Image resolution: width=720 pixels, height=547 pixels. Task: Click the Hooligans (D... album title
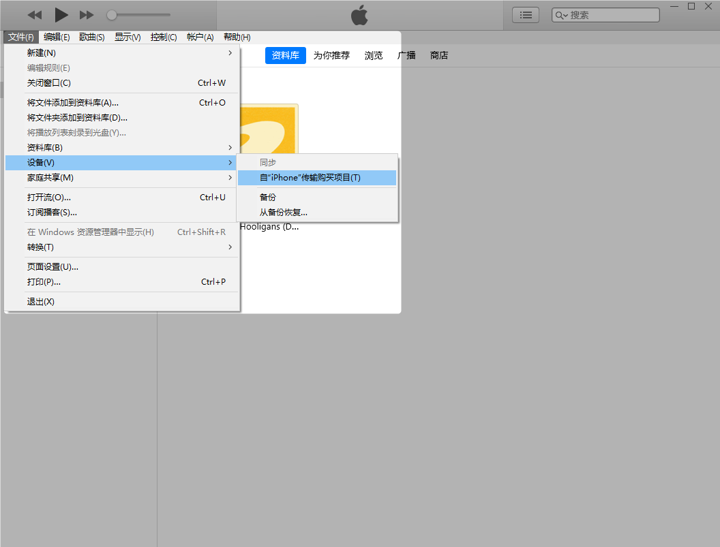(x=269, y=227)
